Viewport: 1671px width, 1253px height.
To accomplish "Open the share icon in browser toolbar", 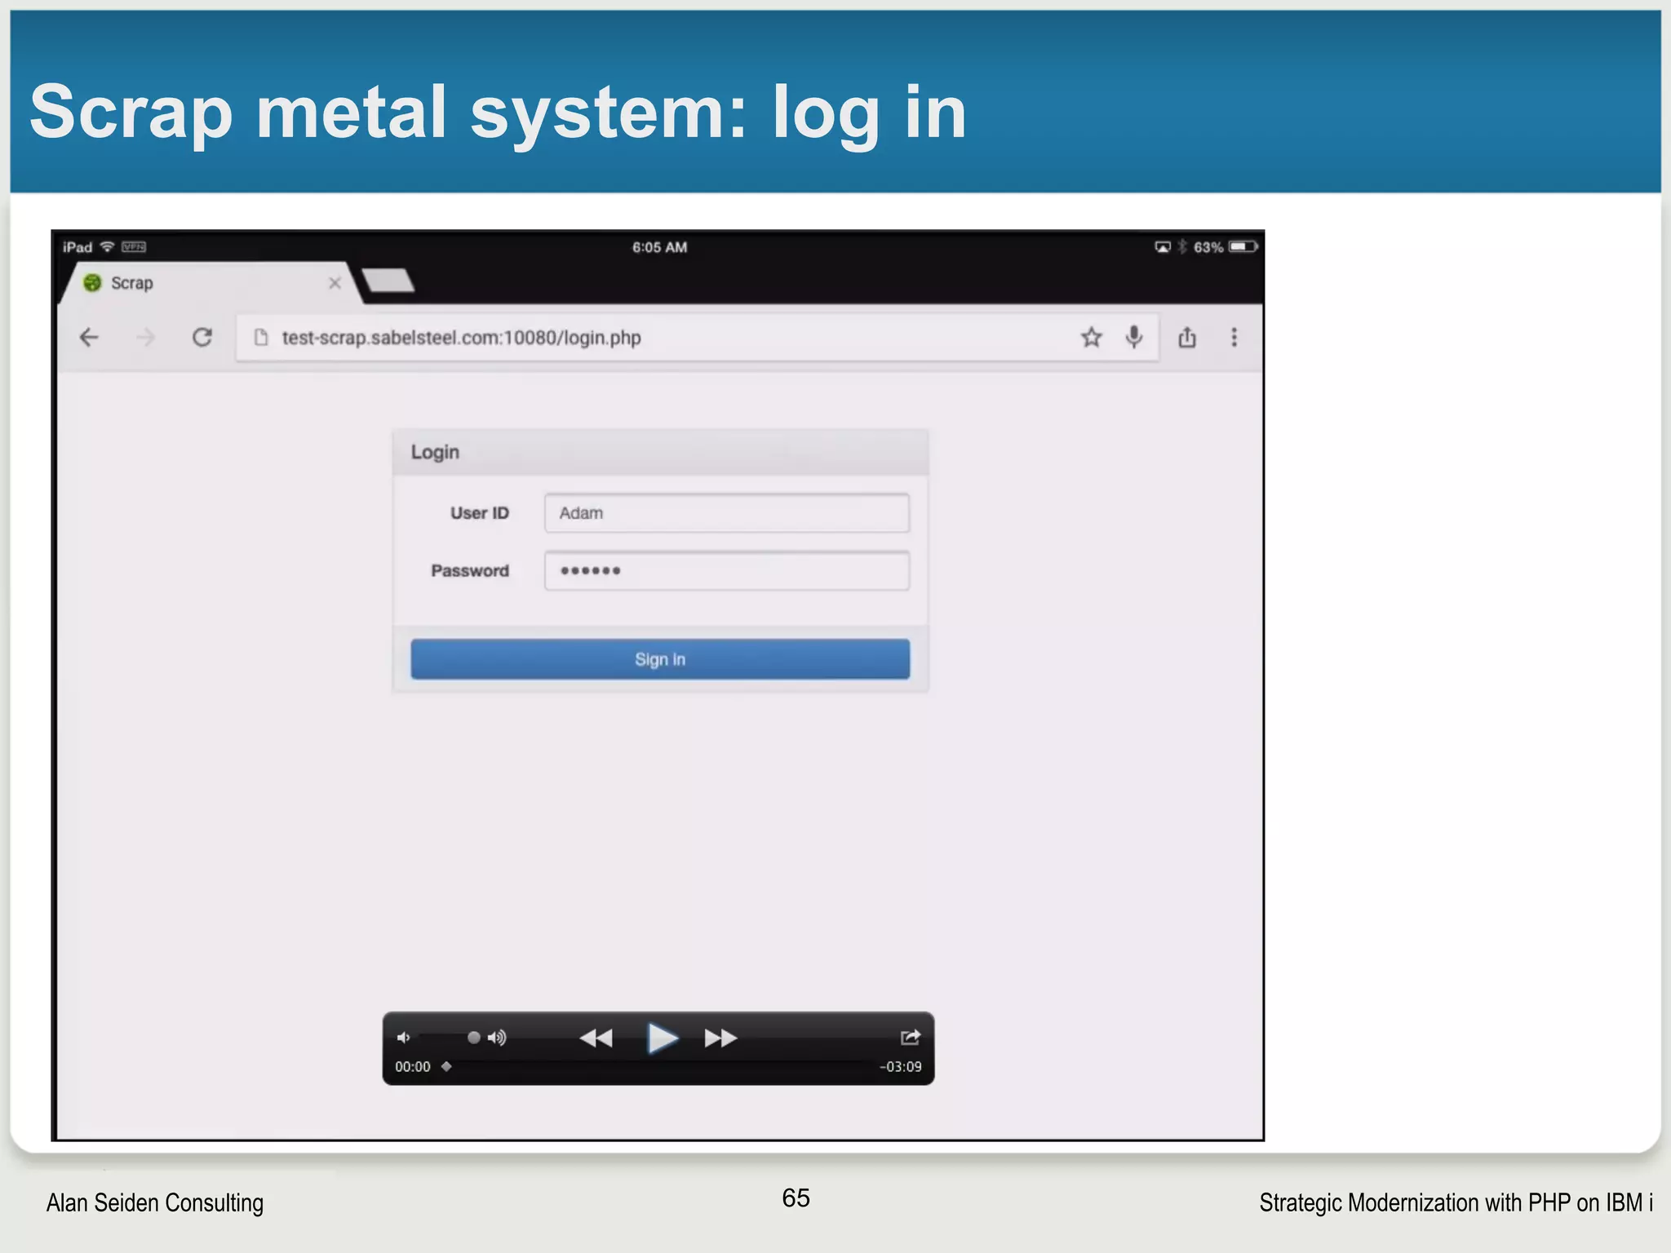I will tap(1187, 337).
